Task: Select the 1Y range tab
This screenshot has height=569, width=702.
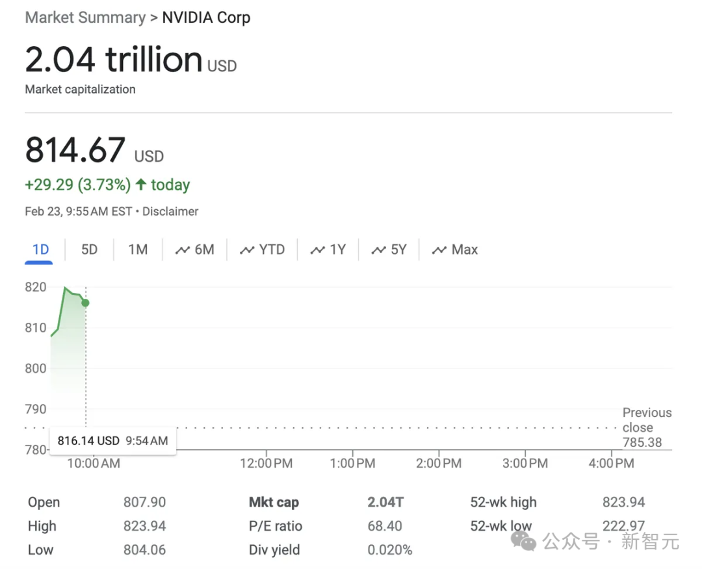Action: 337,249
